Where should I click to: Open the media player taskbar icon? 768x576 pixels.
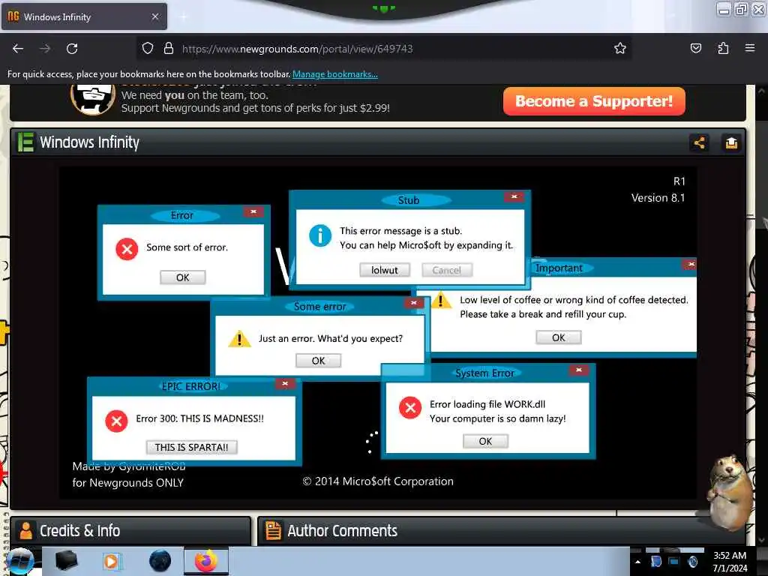point(111,561)
